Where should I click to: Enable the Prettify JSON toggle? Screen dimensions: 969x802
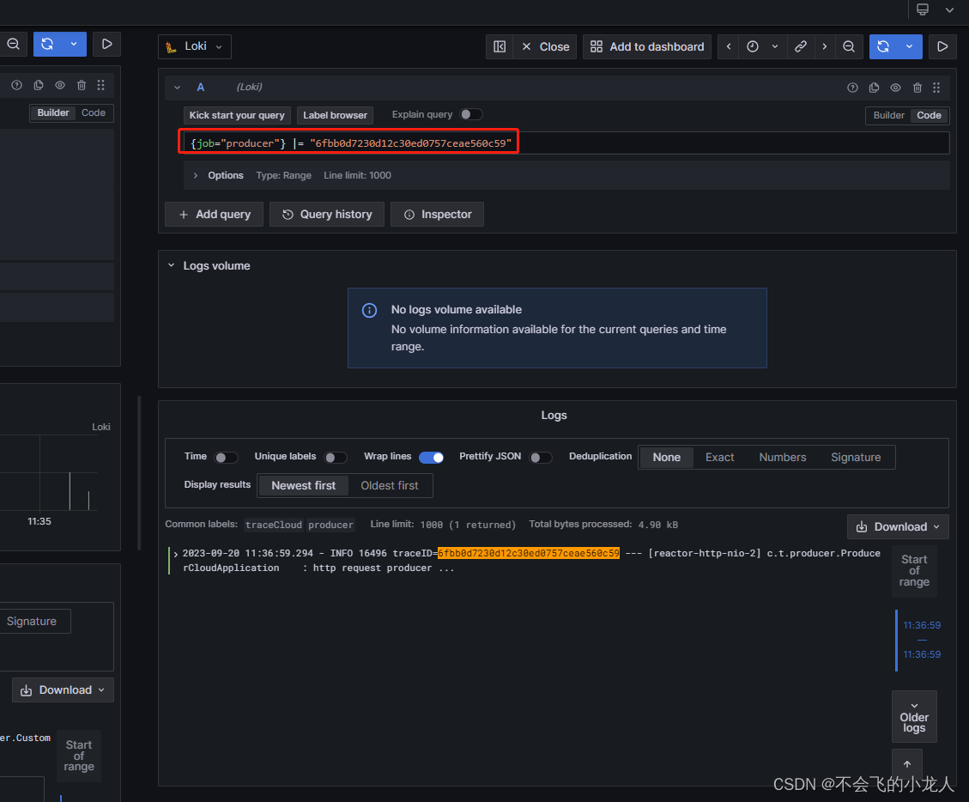pos(542,457)
